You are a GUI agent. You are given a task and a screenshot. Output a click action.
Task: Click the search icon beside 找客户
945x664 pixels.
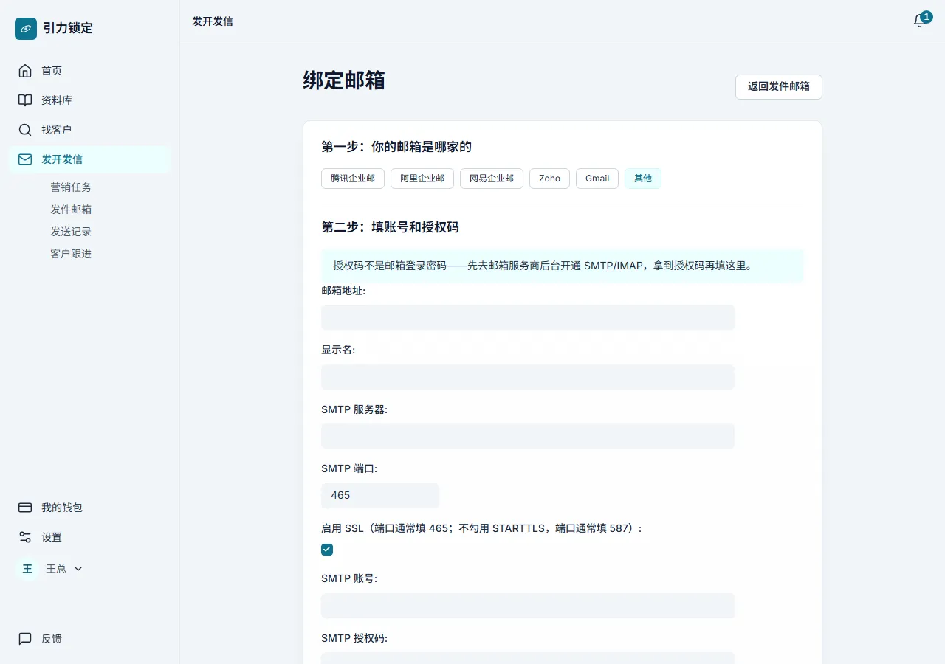tap(25, 130)
